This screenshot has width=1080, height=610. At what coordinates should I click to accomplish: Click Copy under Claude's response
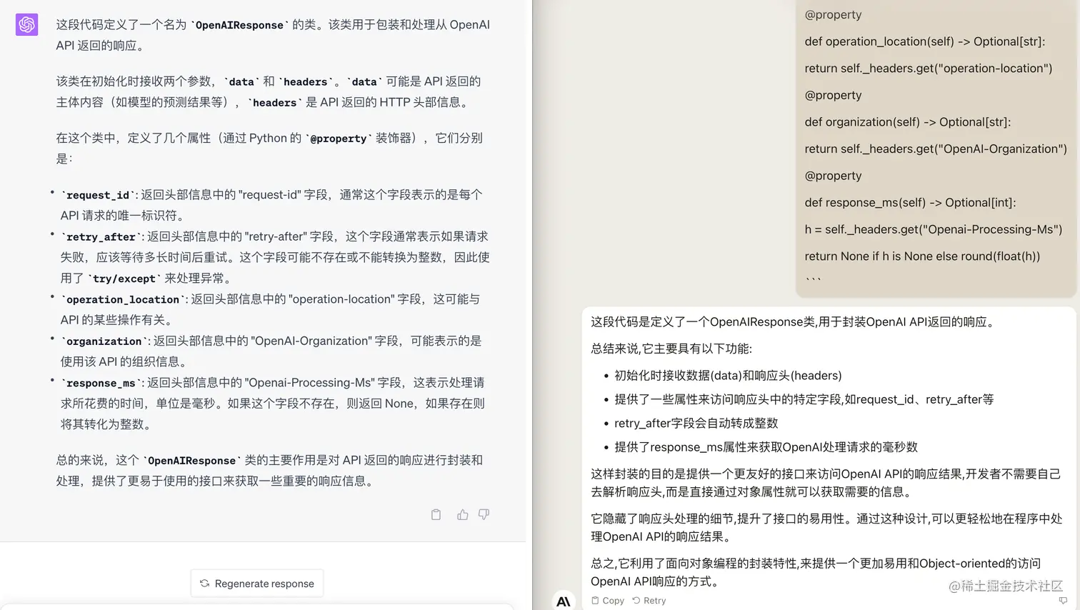point(608,601)
